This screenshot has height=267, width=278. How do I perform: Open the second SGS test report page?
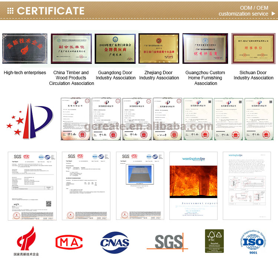(x=86, y=186)
